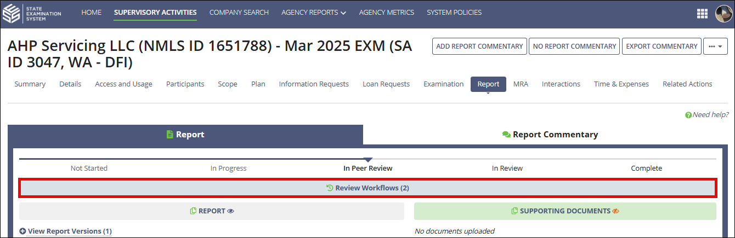Open the Agency Reports dropdown
This screenshot has height=238, width=735.
pos(314,13)
